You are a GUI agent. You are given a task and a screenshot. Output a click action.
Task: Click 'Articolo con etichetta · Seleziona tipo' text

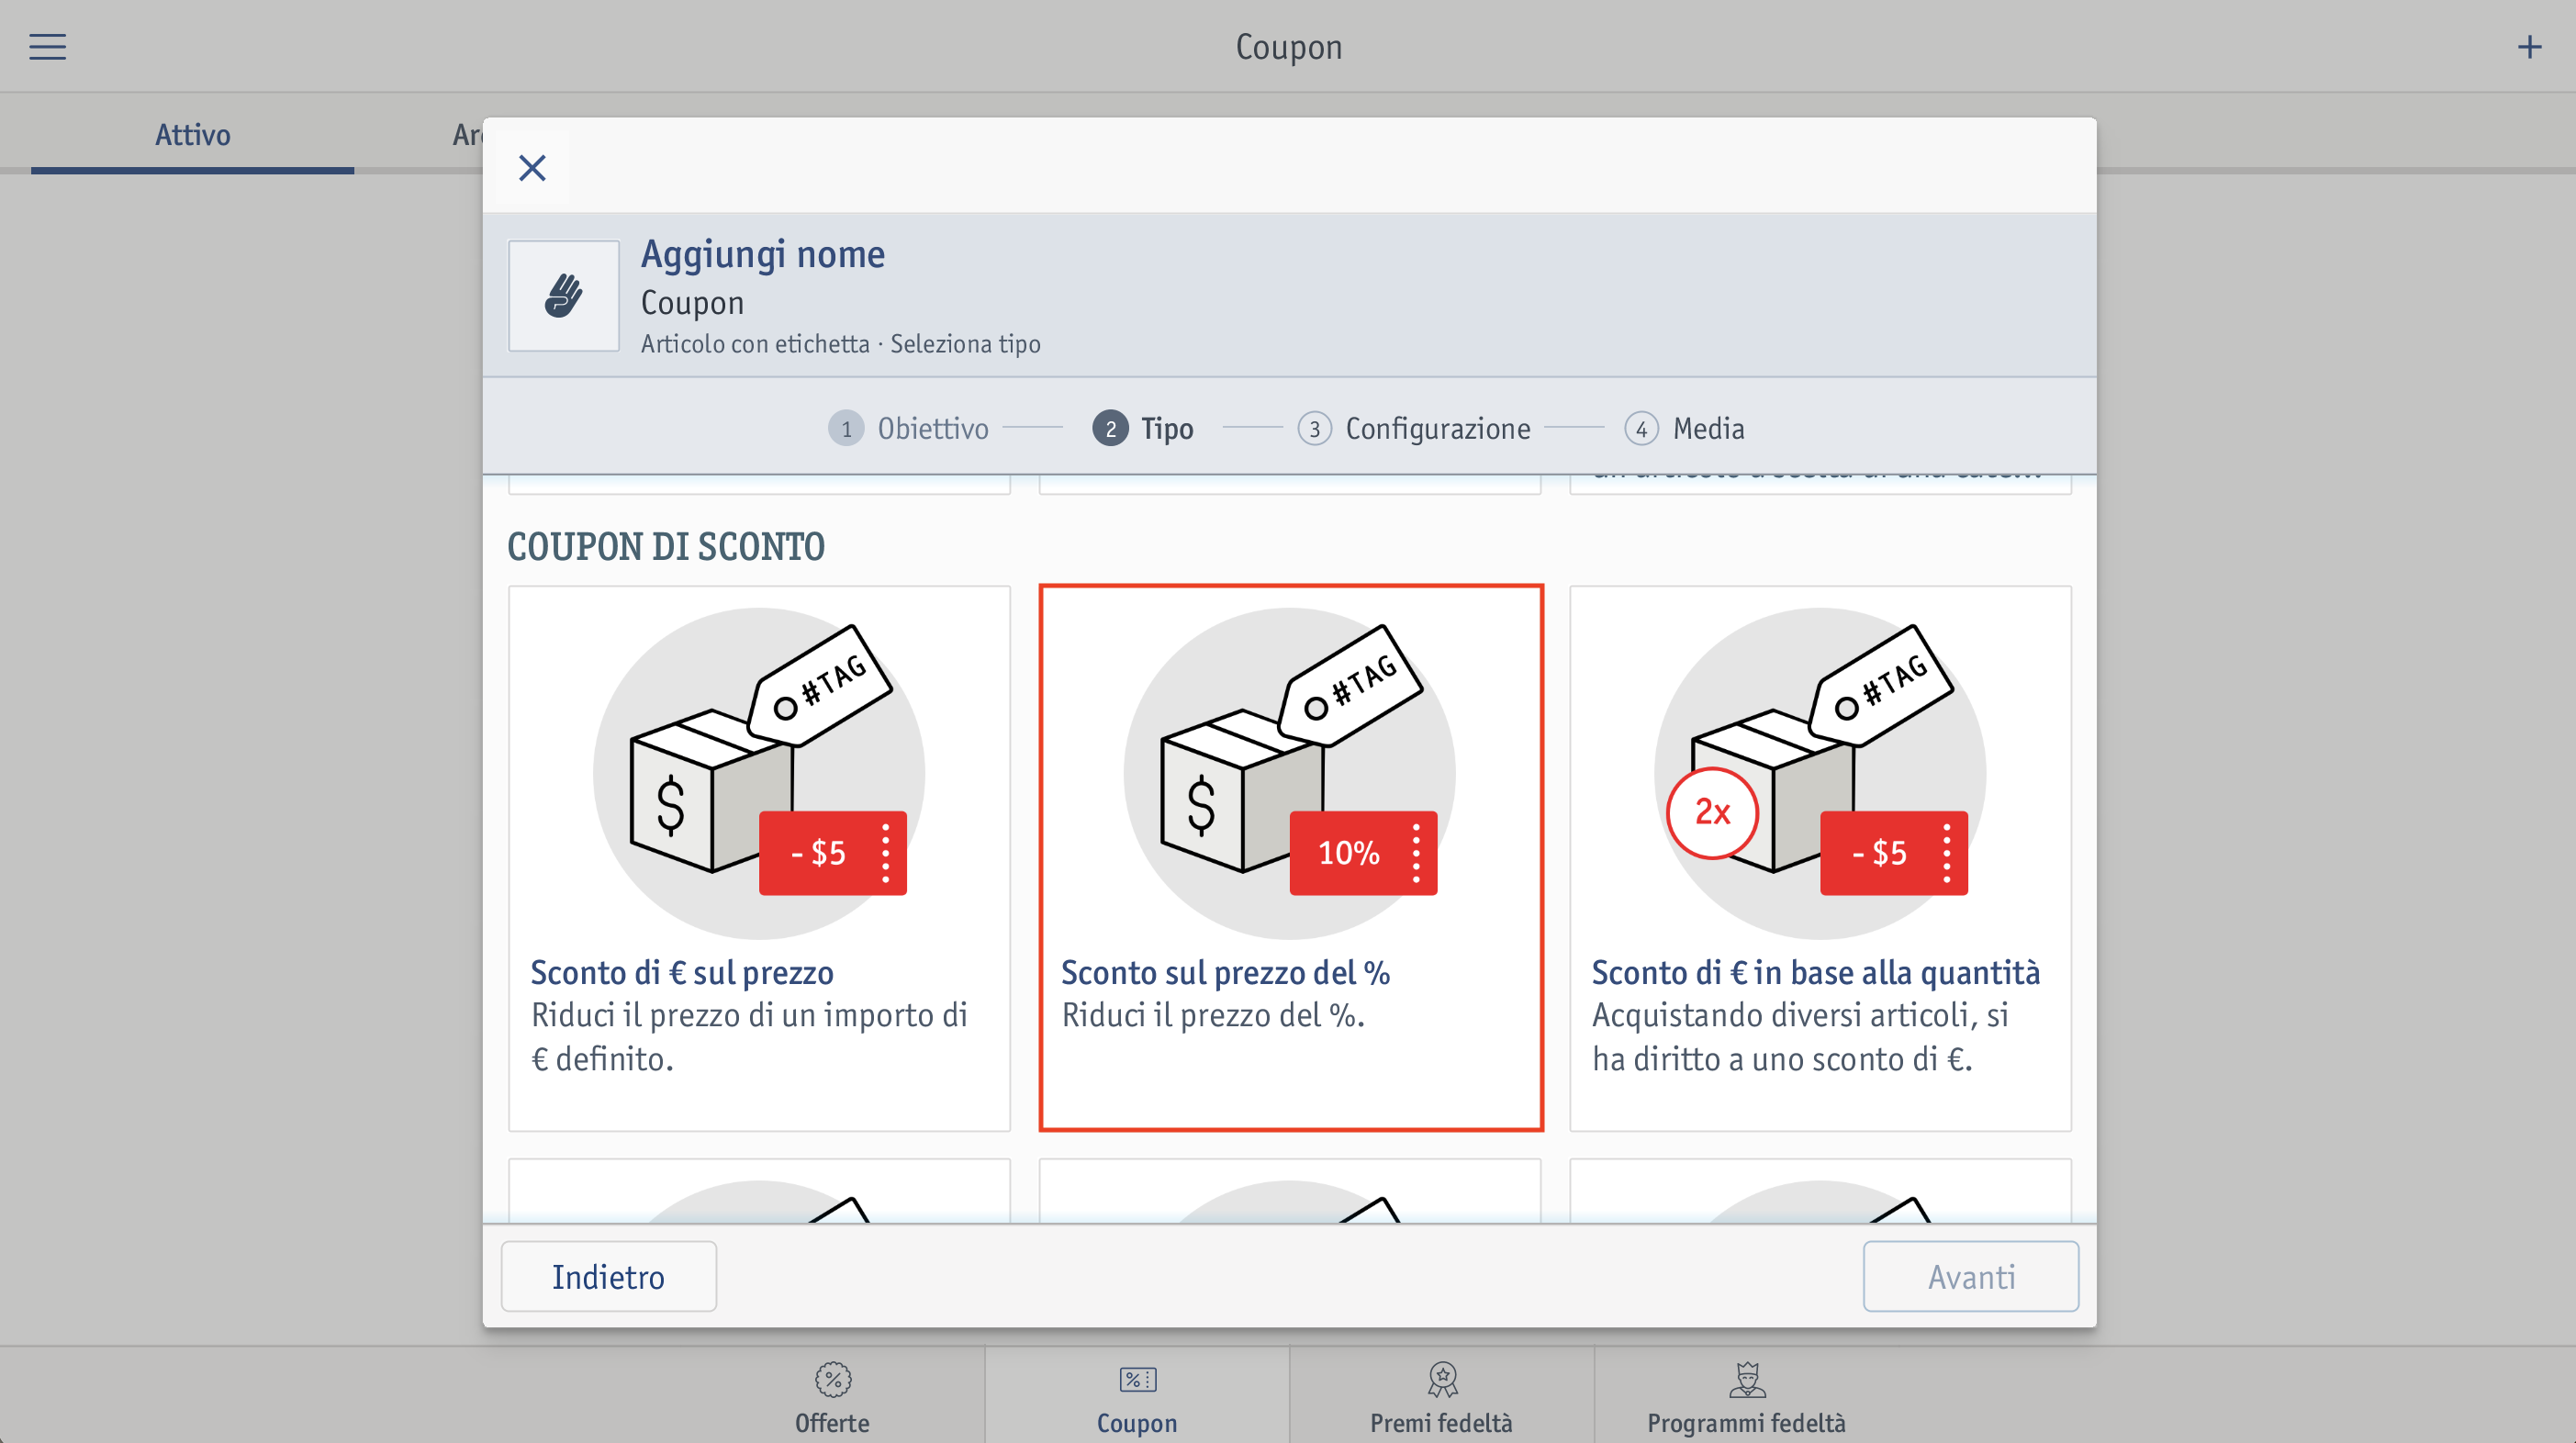[840, 344]
